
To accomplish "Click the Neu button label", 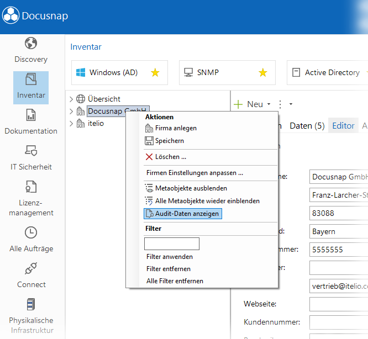I will (x=255, y=104).
